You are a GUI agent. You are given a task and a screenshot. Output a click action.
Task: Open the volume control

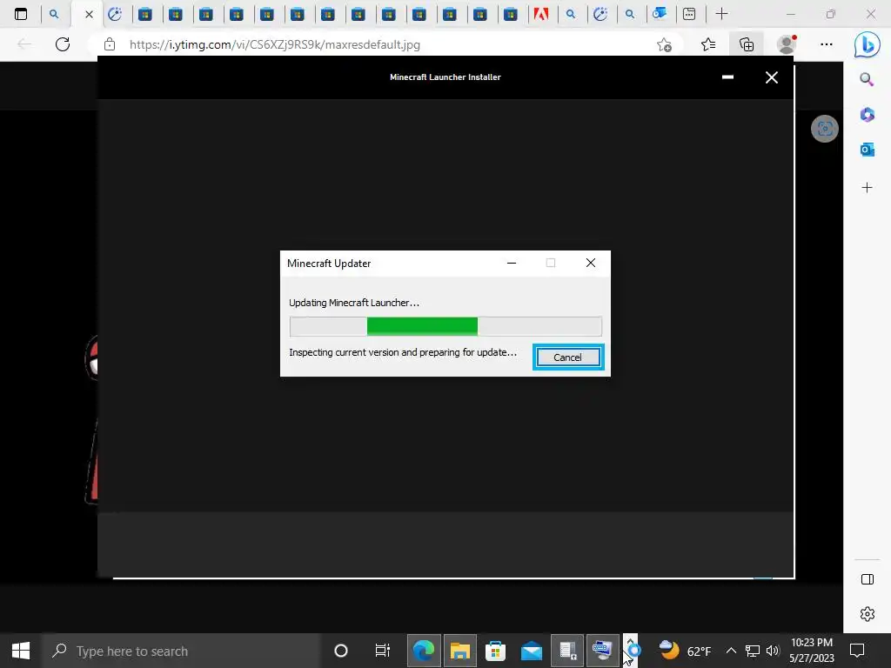[x=773, y=651]
